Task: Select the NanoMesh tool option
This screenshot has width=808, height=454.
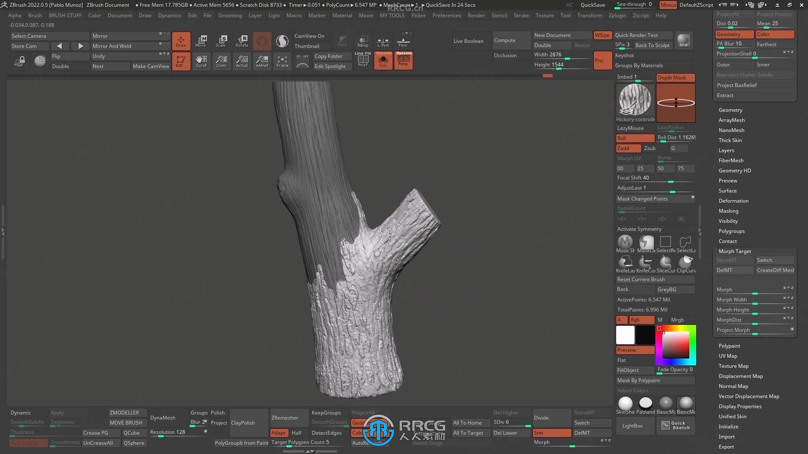Action: point(731,130)
